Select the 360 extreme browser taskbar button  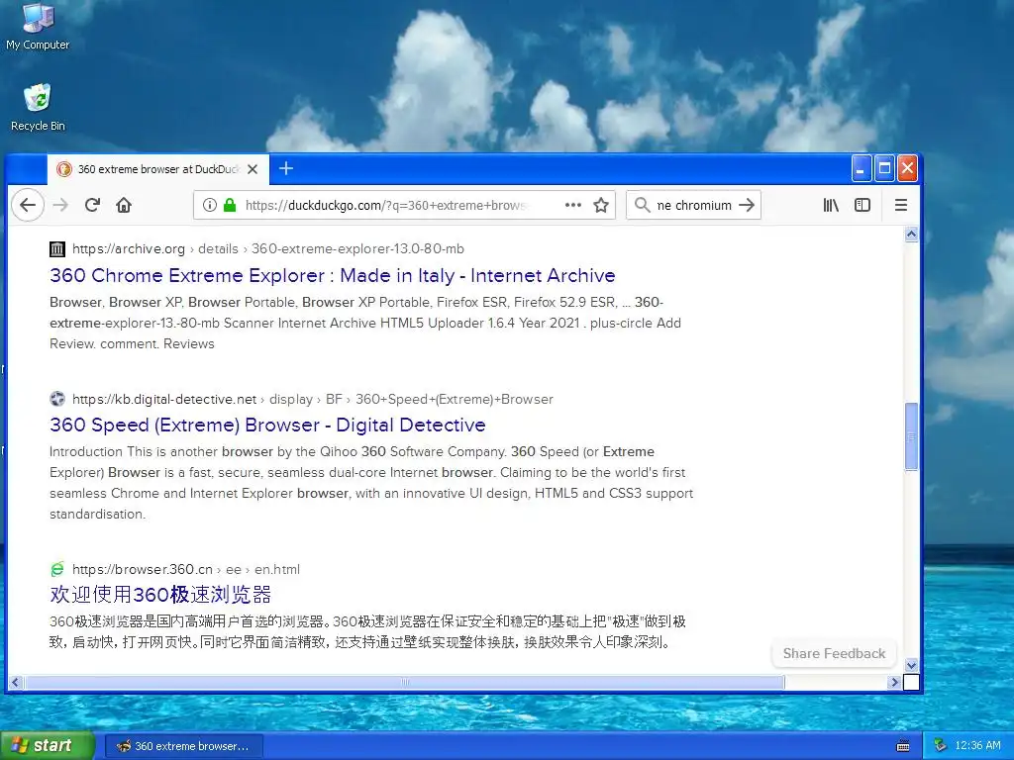pos(183,746)
